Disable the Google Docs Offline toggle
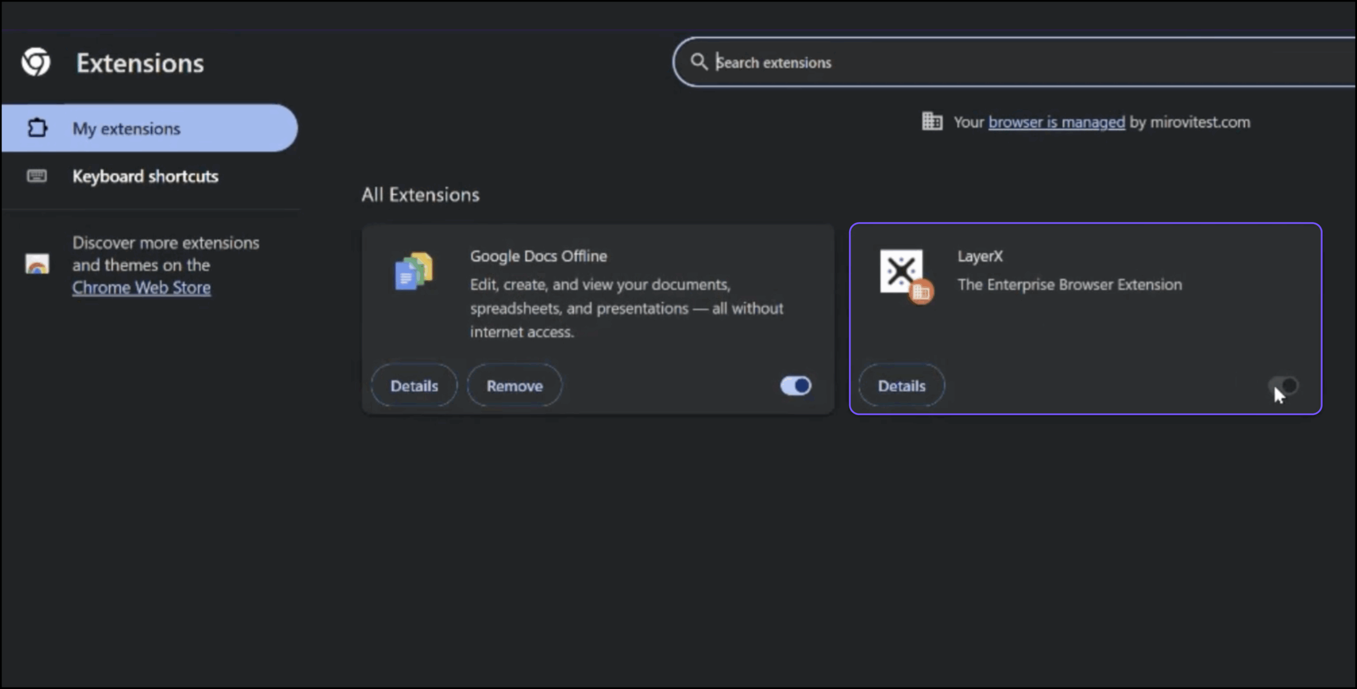 pos(795,385)
